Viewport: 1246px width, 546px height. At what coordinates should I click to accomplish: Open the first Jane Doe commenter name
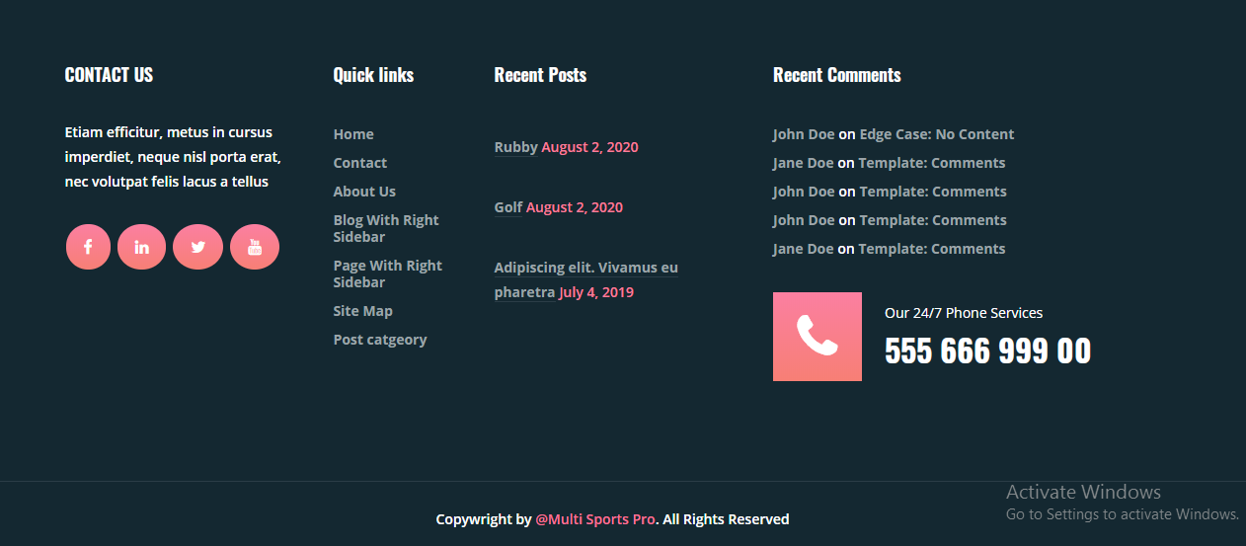(804, 163)
